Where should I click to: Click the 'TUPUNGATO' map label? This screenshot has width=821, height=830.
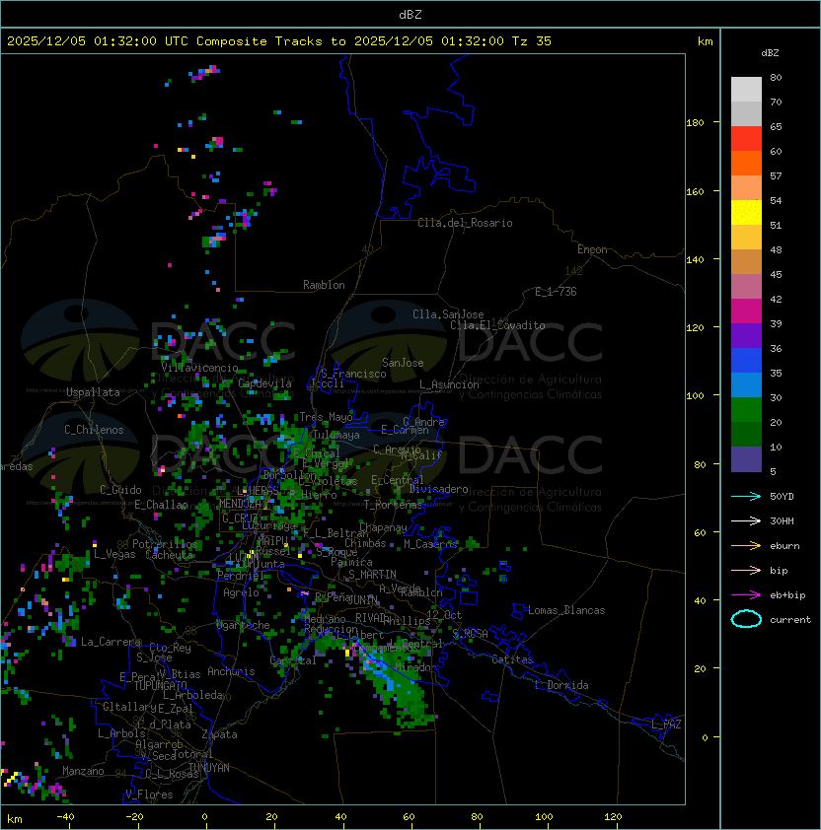[x=160, y=686]
